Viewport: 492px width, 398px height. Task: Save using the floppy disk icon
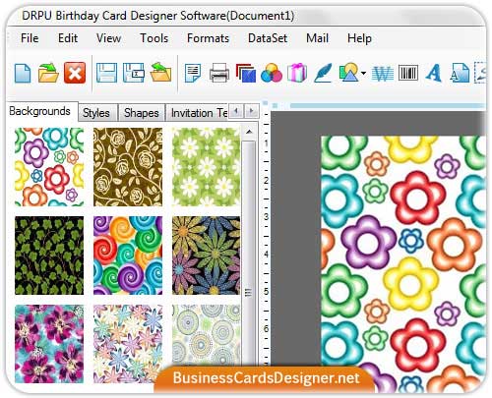tap(106, 73)
